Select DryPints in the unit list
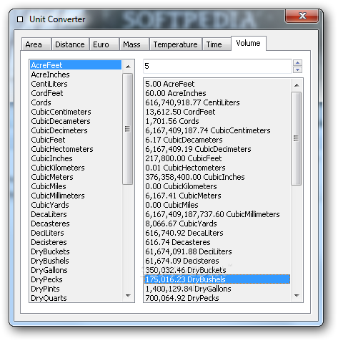The width and height of the screenshot is (338, 341). pyautogui.click(x=76, y=289)
